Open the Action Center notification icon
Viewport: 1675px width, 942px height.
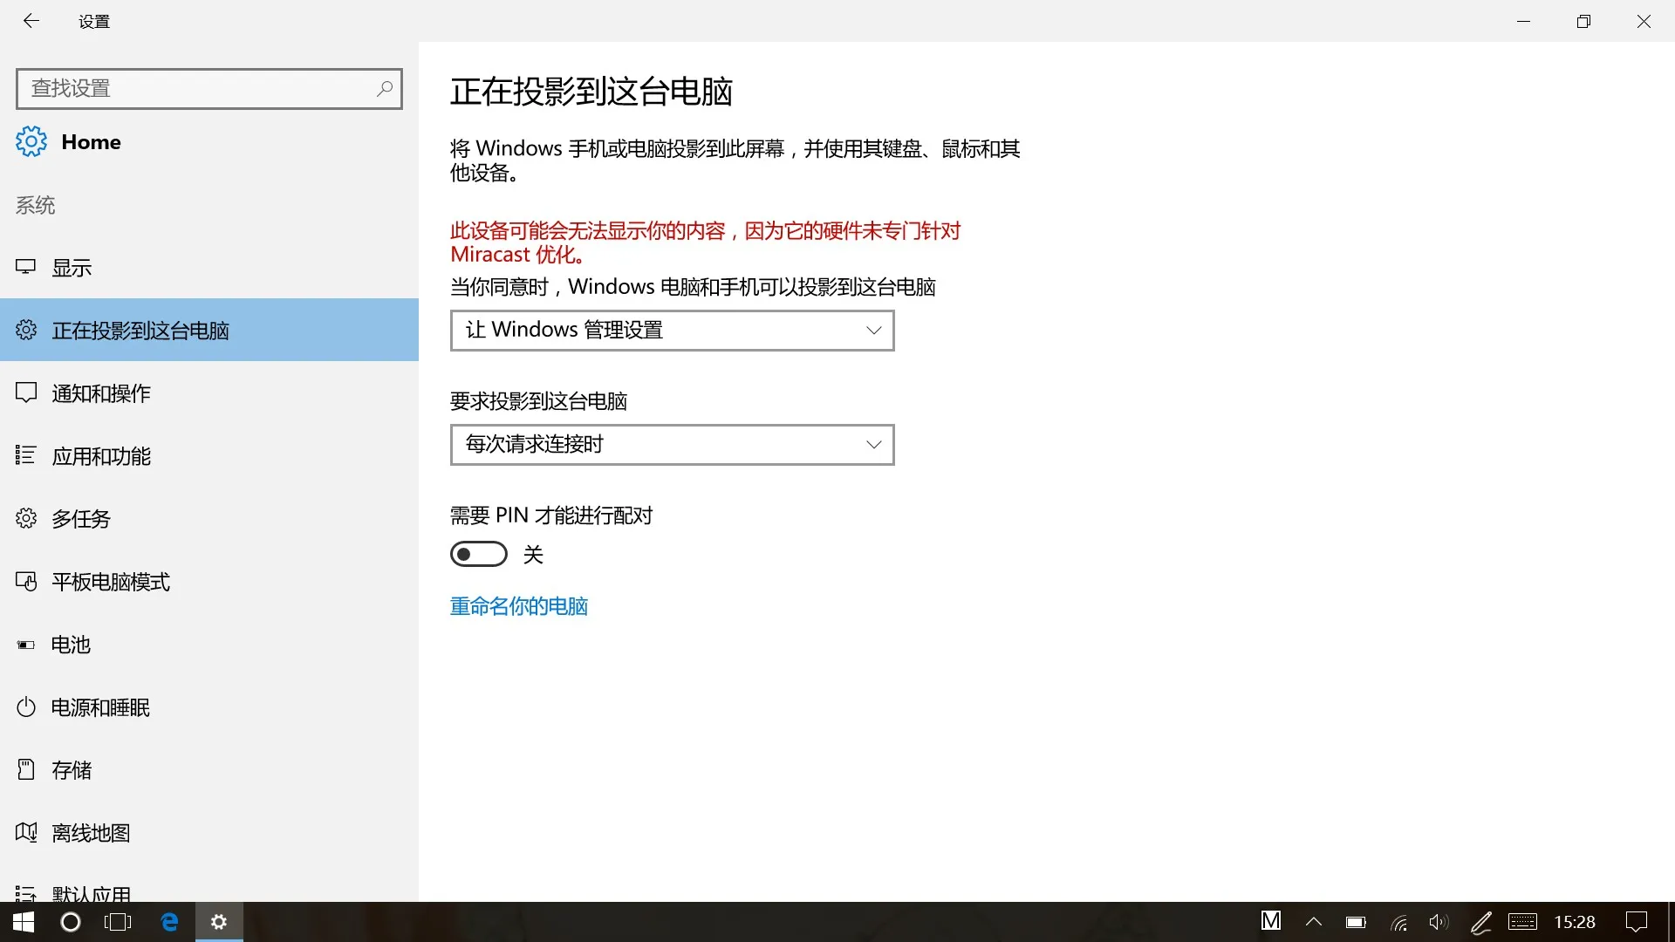click(x=1637, y=922)
